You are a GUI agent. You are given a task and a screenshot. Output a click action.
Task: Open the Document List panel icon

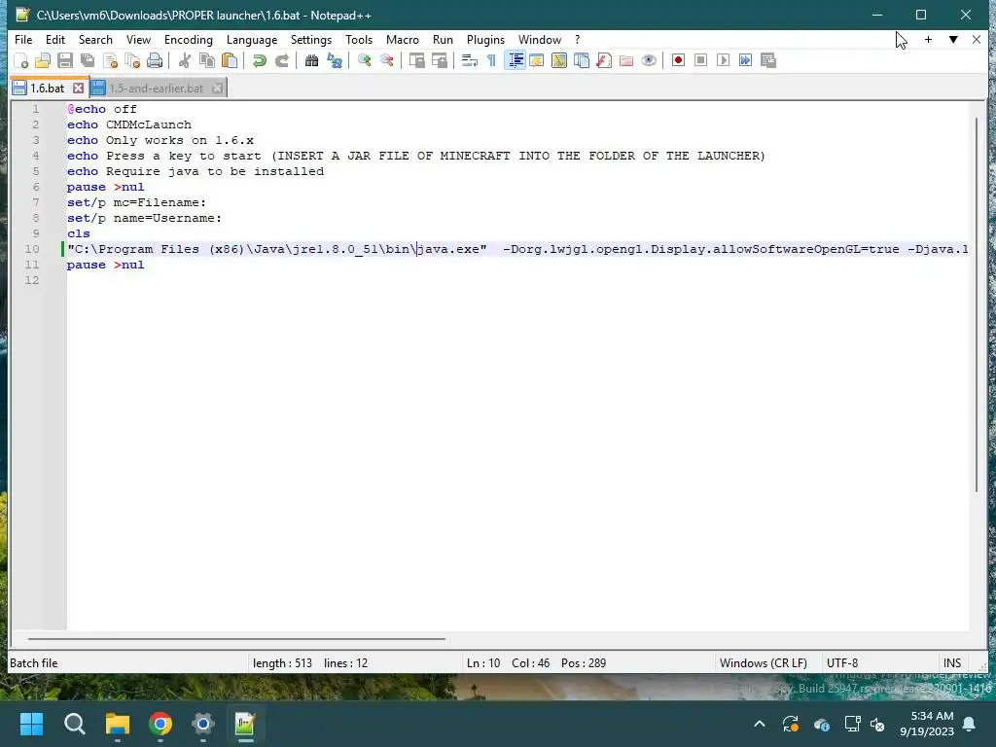click(x=582, y=60)
